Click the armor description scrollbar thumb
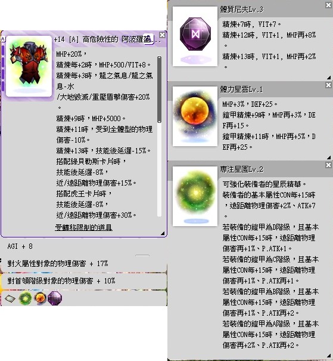Image resolution: width=333 pixels, height=361 pixels. click(x=159, y=90)
